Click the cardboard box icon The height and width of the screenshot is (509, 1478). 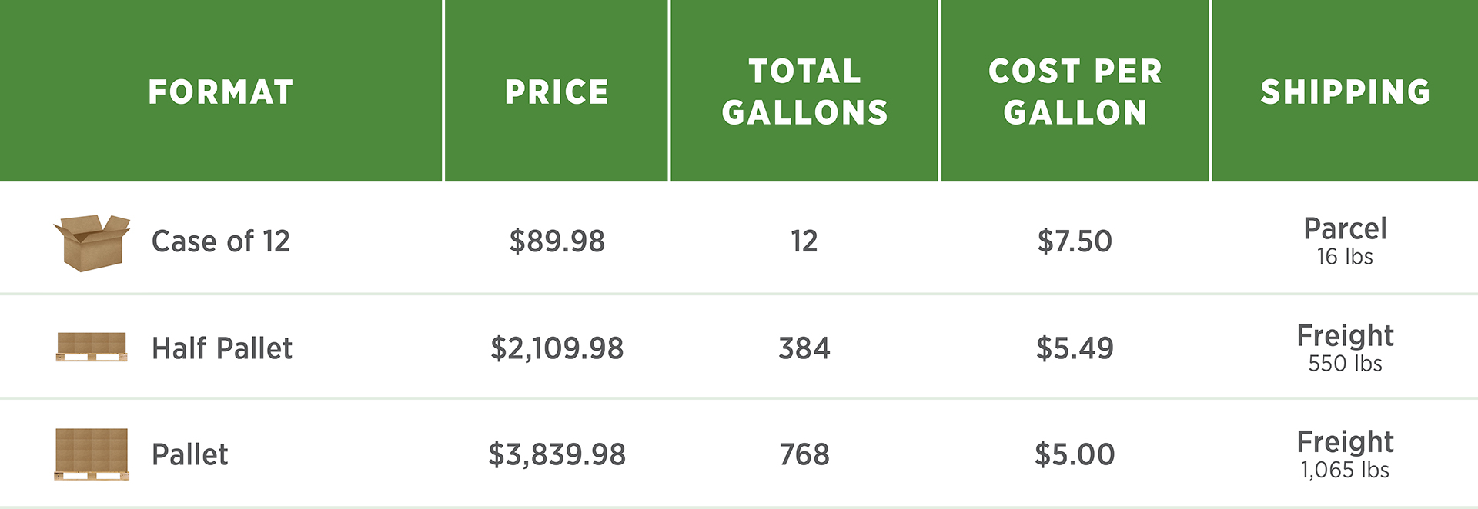tap(92, 243)
